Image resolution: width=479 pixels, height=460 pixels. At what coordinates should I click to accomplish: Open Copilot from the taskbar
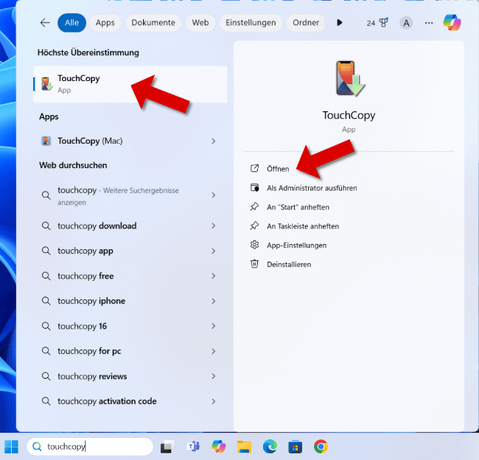[219, 447]
